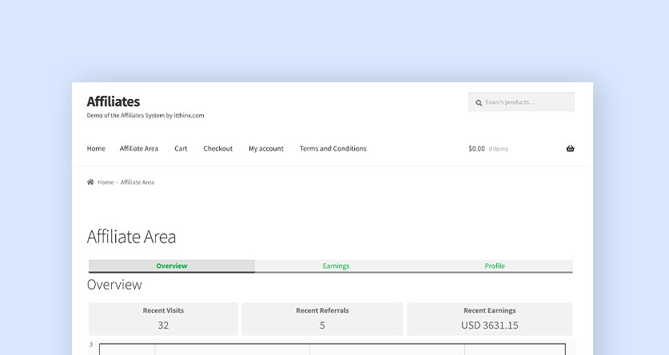Open Home in the main navigation menu
This screenshot has width=669, height=355.
coord(96,148)
